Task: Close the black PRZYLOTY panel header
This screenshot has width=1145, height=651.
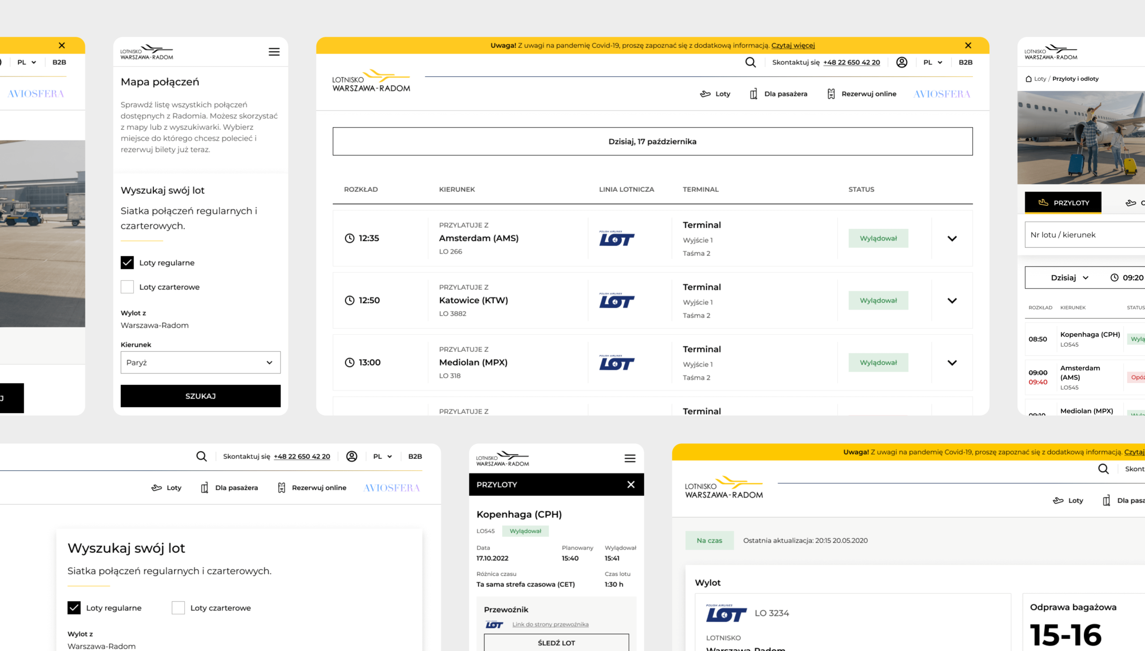Action: (x=631, y=484)
